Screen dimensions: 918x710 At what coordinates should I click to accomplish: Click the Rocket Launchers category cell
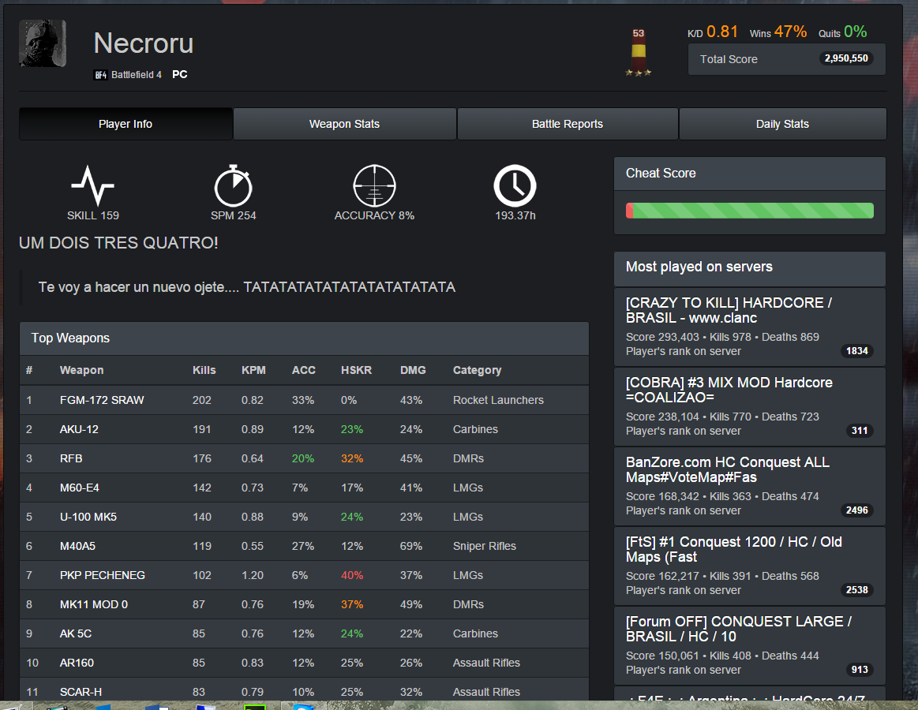point(498,400)
